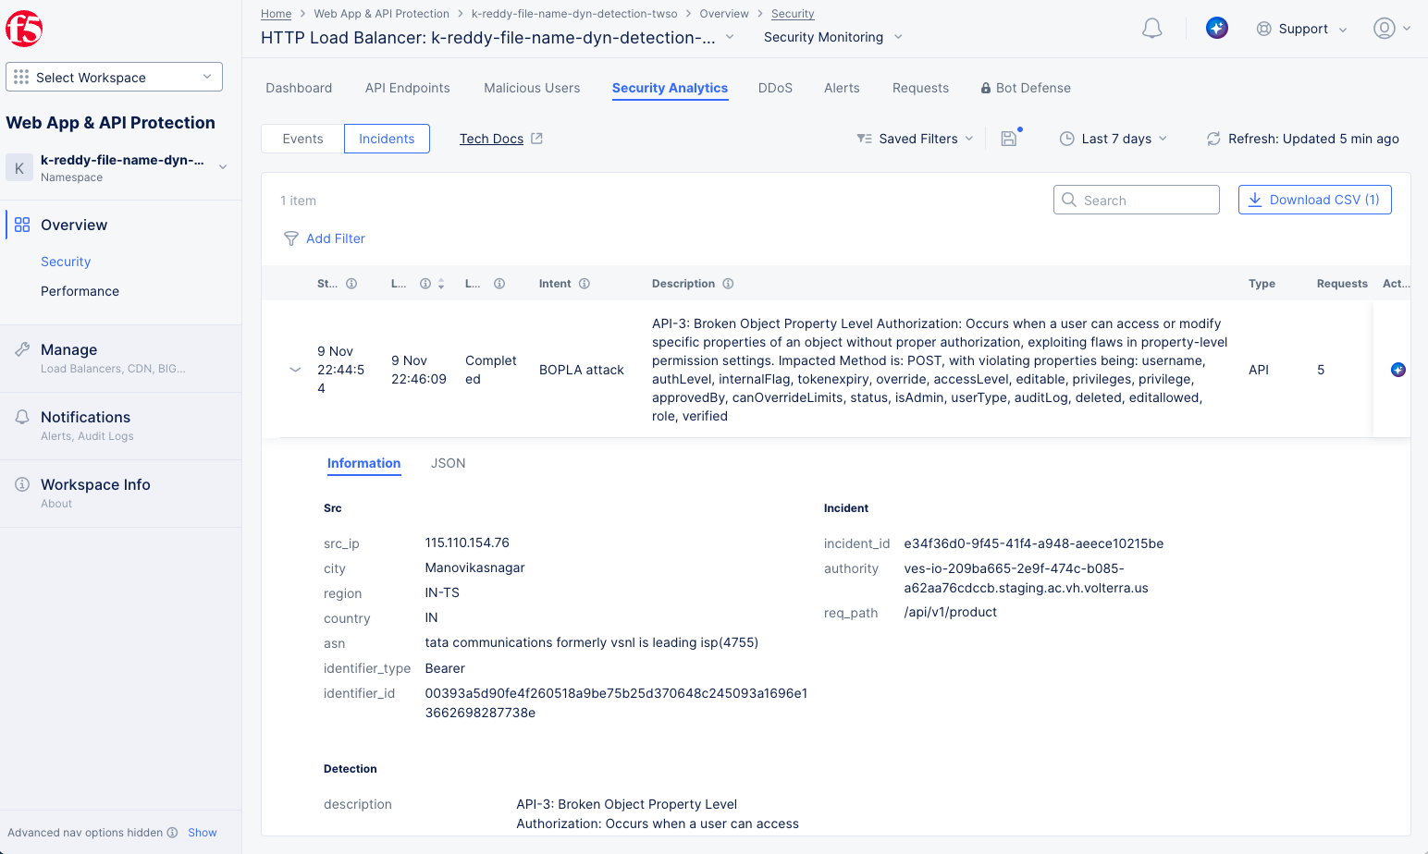Open the user account profile icon

1384,29
